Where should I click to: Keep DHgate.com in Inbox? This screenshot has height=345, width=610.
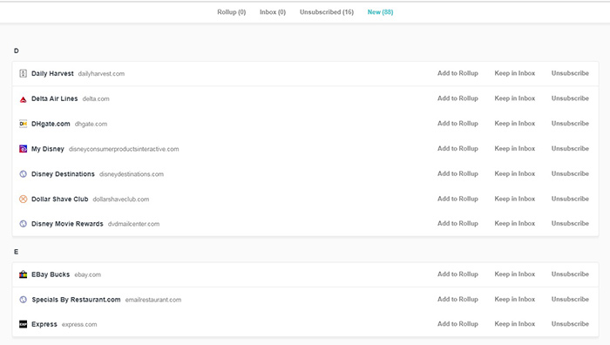click(x=515, y=124)
